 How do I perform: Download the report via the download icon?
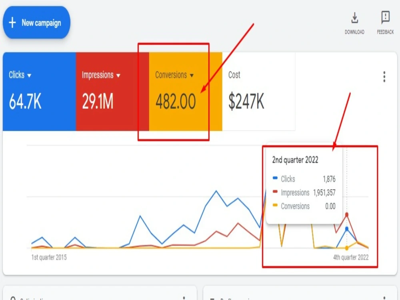pyautogui.click(x=354, y=18)
